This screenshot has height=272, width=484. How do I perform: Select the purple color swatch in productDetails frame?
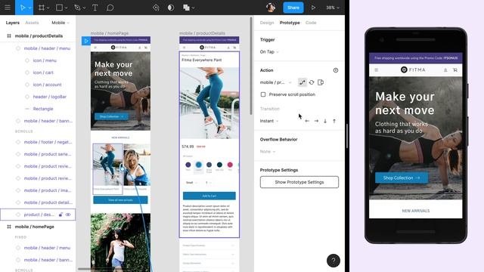(x=188, y=165)
